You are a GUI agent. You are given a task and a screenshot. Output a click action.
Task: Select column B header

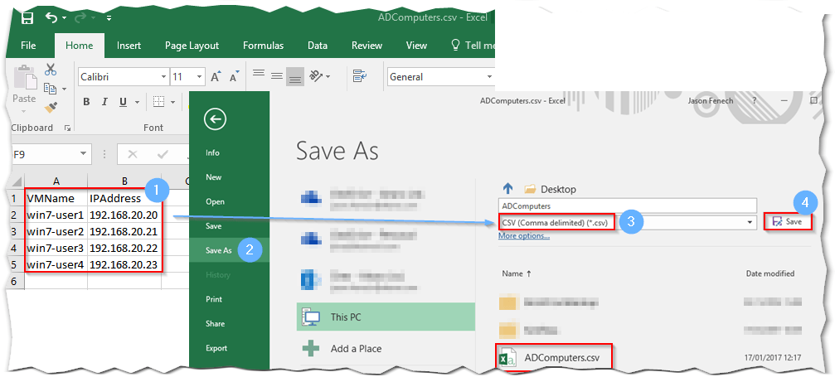(124, 182)
